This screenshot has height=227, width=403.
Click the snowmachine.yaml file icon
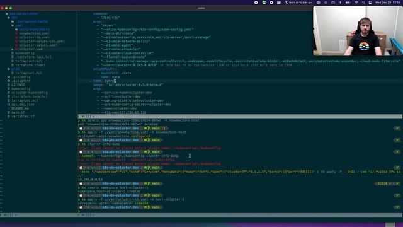point(16,33)
